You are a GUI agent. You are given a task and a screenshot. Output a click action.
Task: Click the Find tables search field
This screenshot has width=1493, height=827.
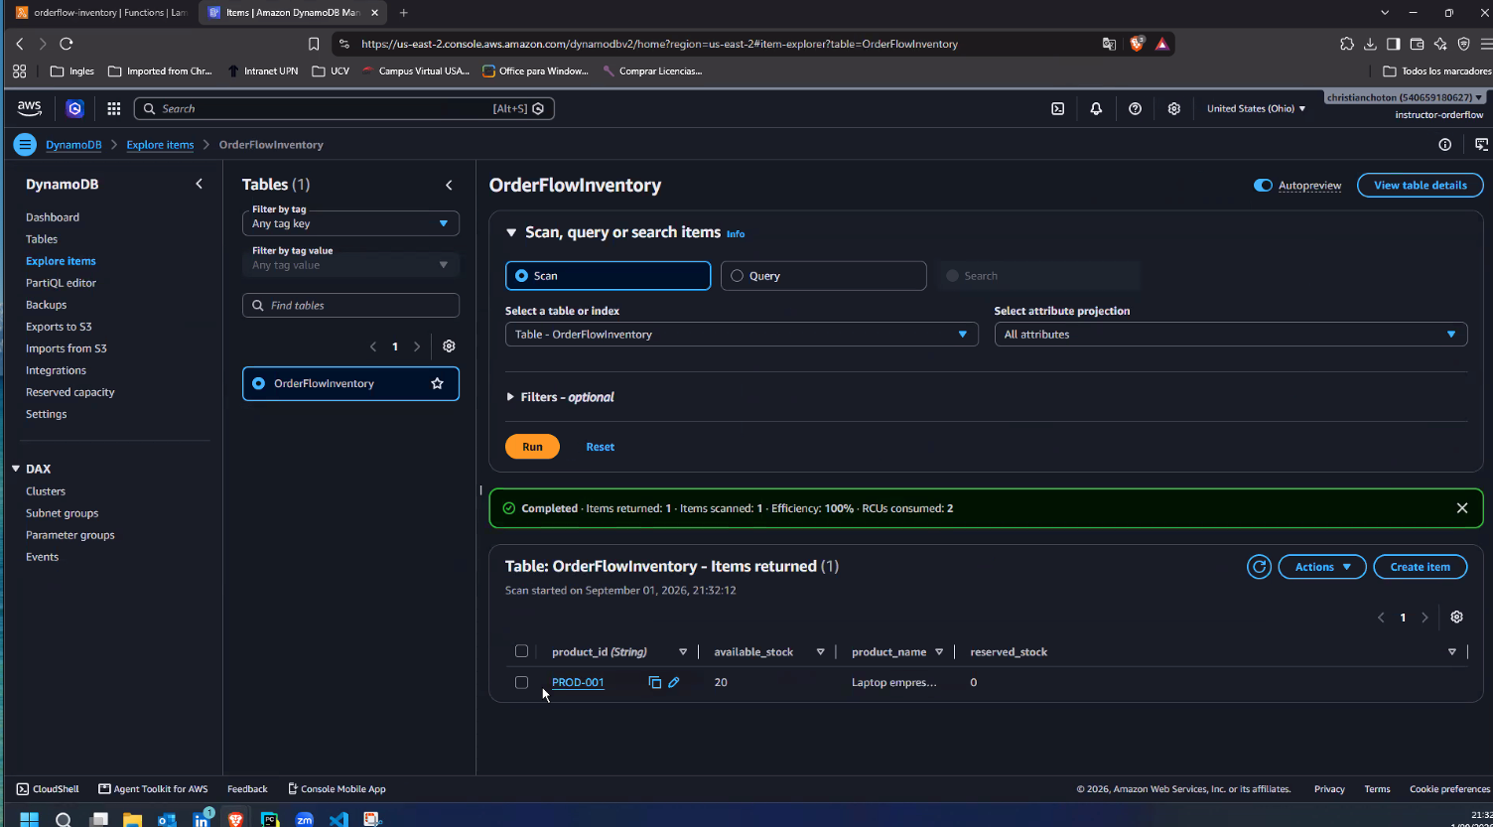[350, 306]
